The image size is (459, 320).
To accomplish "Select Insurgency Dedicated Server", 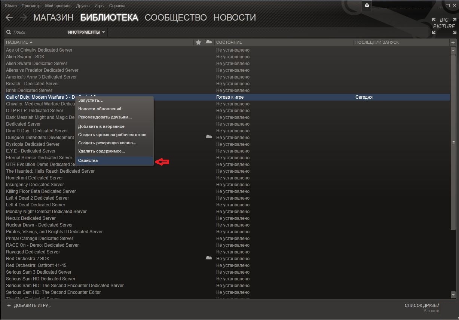I will point(35,185).
